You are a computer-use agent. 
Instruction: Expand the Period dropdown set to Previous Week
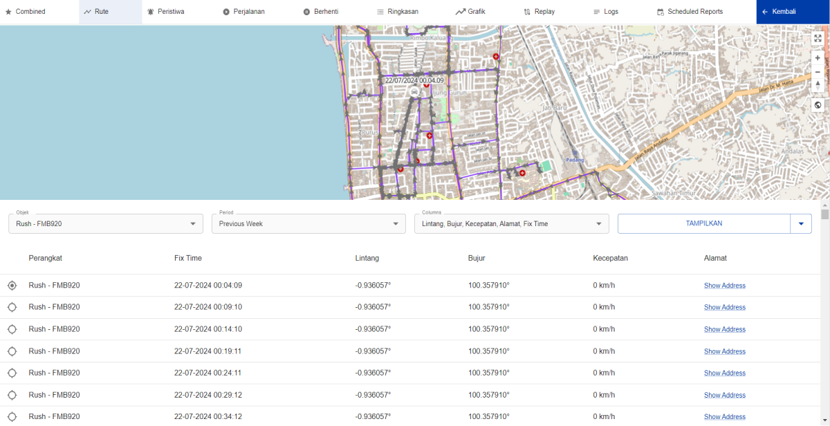tap(308, 223)
